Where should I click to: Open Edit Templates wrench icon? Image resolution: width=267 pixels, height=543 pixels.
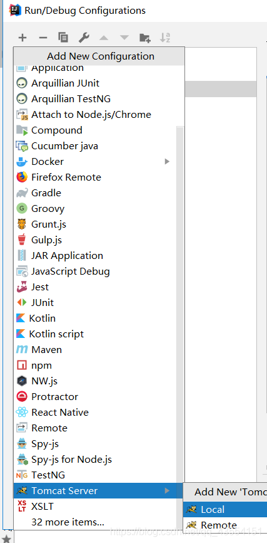[x=84, y=38]
